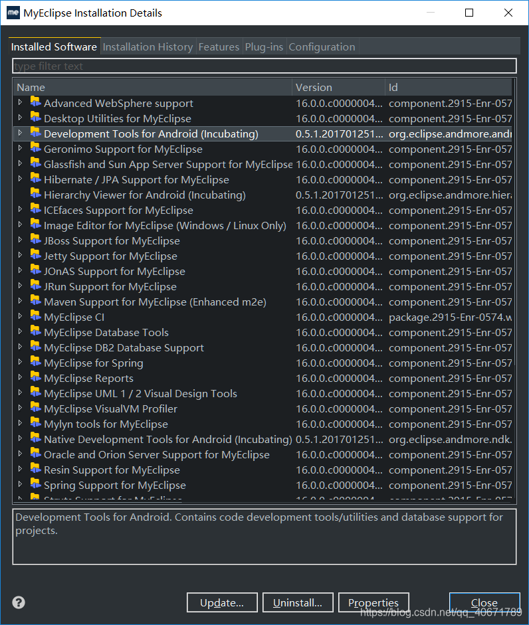This screenshot has height=625, width=529.
Task: Expand the MyEclipse for Spring node
Action: point(20,362)
